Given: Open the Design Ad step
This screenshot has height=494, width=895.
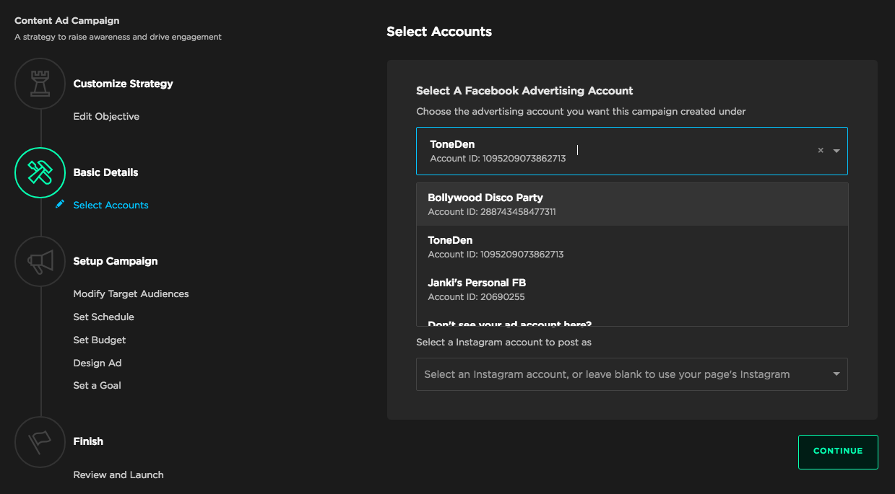Looking at the screenshot, I should pyautogui.click(x=98, y=363).
